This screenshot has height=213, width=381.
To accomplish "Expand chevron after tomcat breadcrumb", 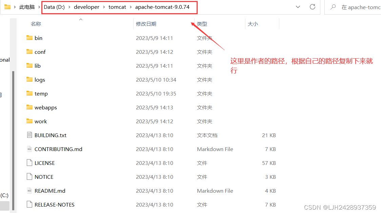I will coord(131,7).
